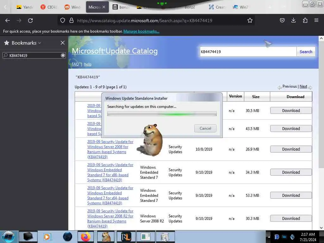Download the 53.3 MB Embedded x64 update
Viewport: 324px width, 243px height.
point(291,196)
